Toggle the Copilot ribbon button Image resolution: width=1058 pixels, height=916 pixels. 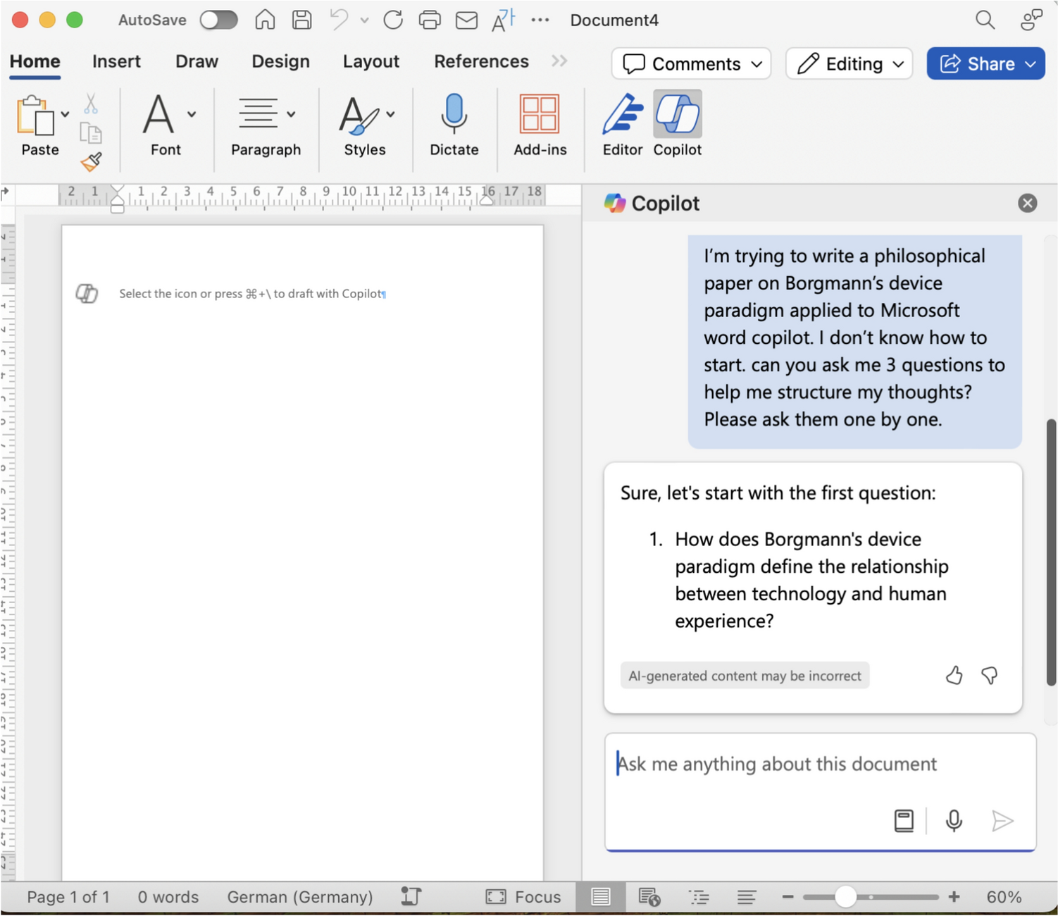(678, 125)
